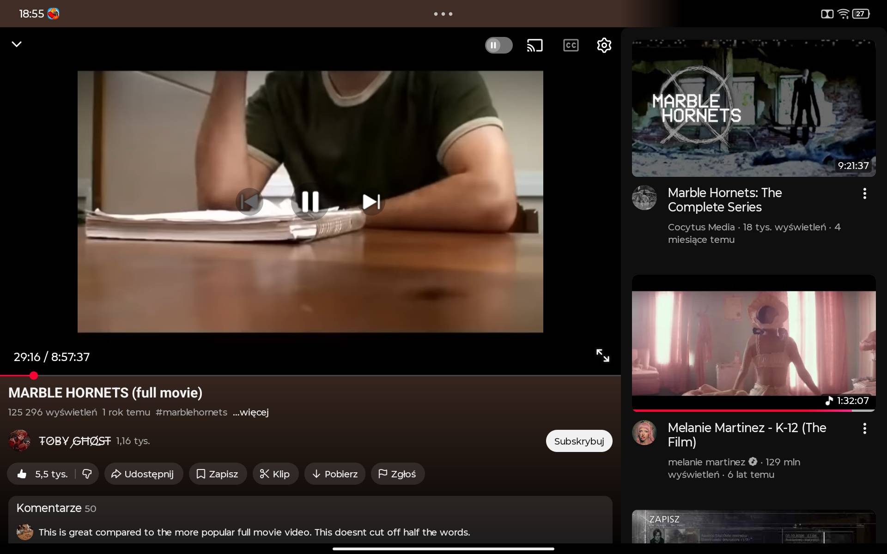Enter fullscreen mode
Screen dimensions: 887x554
(x=602, y=355)
